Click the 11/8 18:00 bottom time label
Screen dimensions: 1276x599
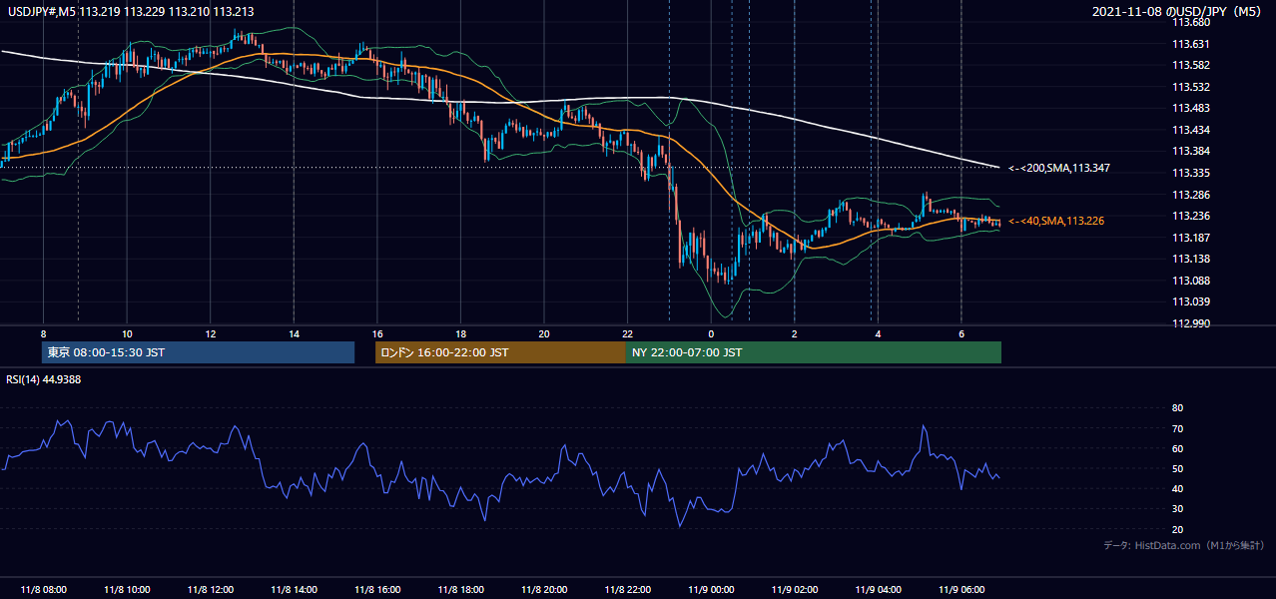pos(460,589)
